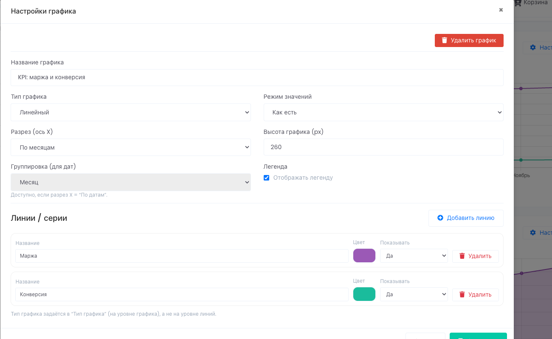Open the purple color swatch for Маржа
552x339 pixels.
point(364,256)
